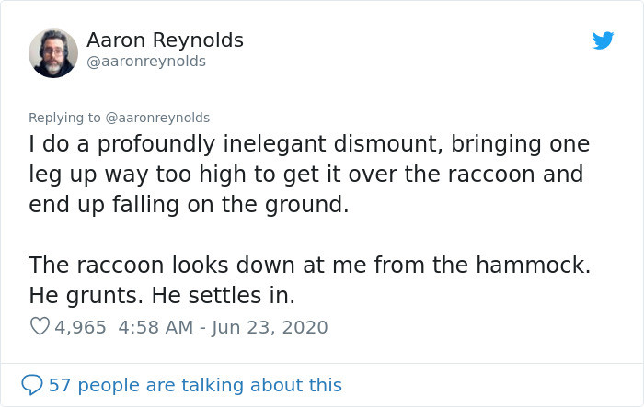Click the Aaron Reynolds display name
This screenshot has width=644, height=407.
(165, 40)
